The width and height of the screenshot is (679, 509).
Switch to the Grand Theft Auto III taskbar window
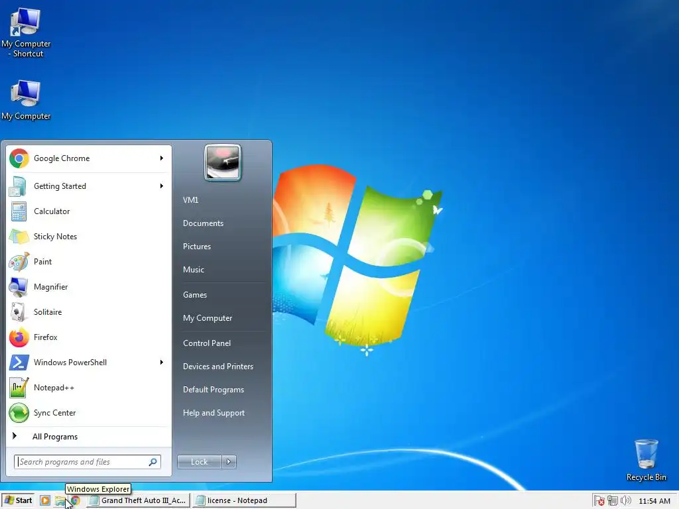(x=138, y=500)
